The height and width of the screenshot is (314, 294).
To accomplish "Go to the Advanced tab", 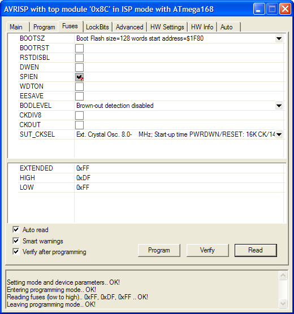I will coord(129,27).
